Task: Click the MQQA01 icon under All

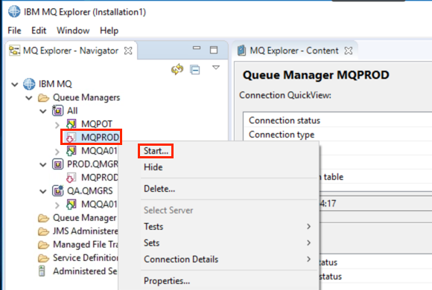Action: tap(72, 150)
